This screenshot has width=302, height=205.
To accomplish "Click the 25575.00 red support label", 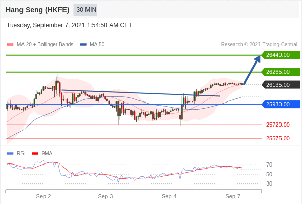I will pyautogui.click(x=278, y=138).
